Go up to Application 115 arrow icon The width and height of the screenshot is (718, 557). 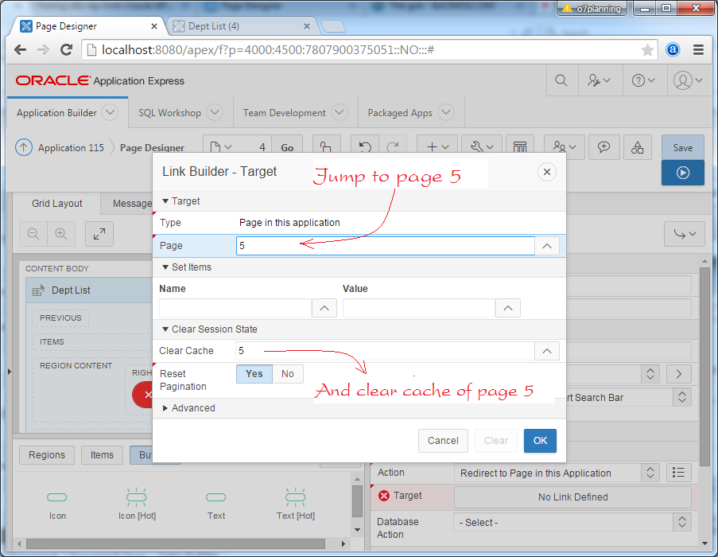tap(23, 147)
